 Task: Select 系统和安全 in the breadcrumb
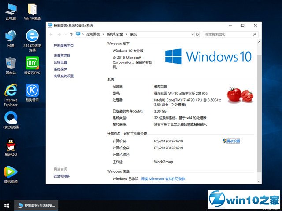tap(115, 34)
